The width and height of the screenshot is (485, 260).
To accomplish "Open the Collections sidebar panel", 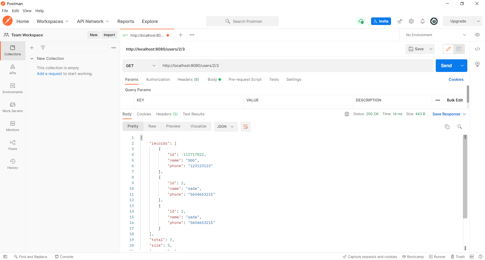I will (13, 51).
